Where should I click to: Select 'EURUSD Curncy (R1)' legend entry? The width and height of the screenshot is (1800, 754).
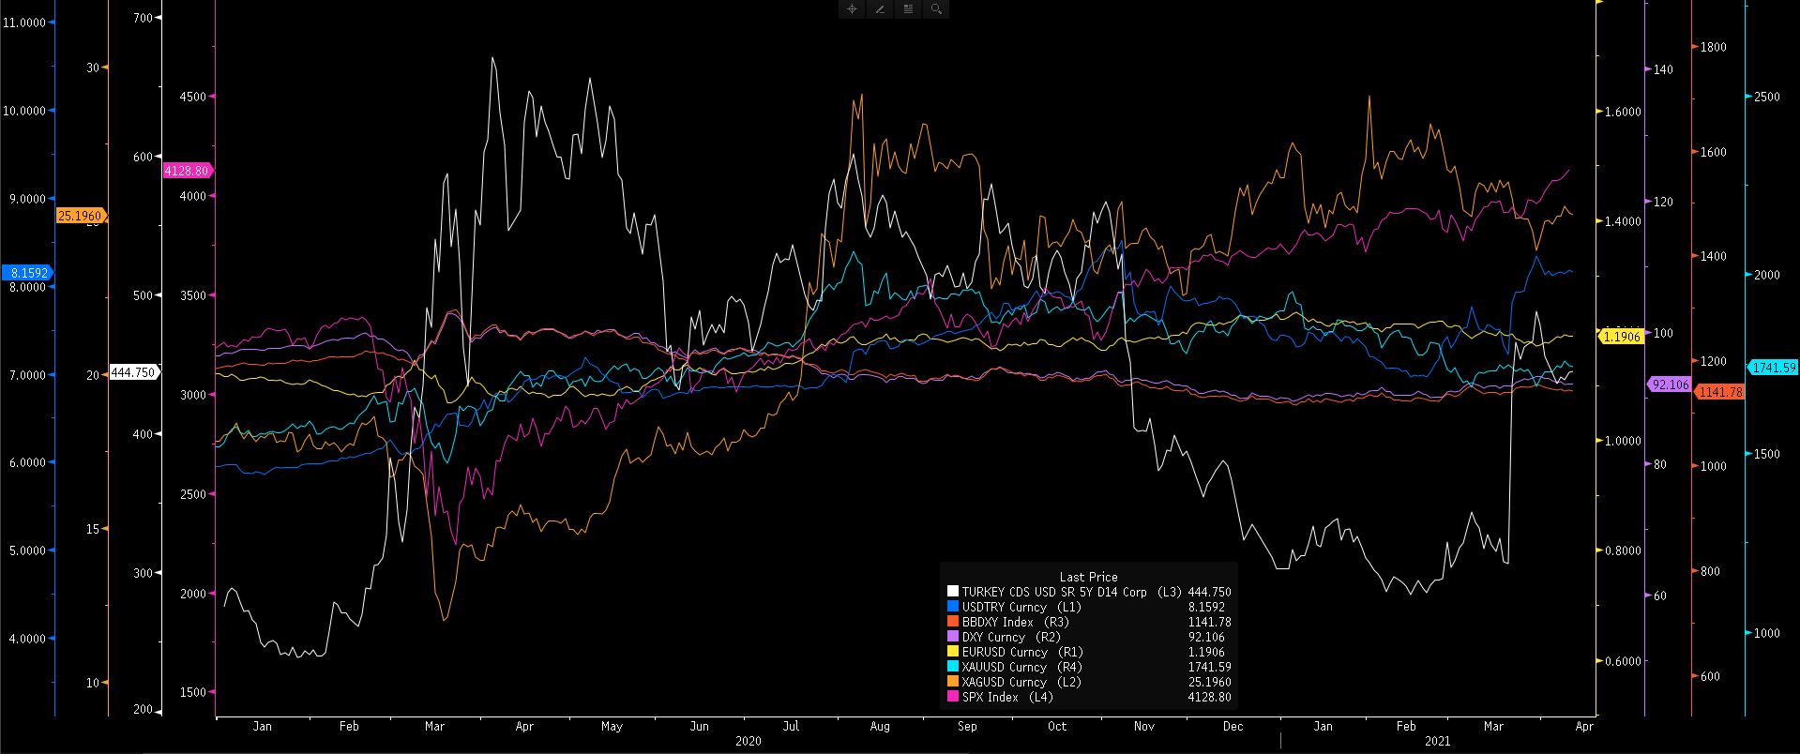[x=1022, y=652]
